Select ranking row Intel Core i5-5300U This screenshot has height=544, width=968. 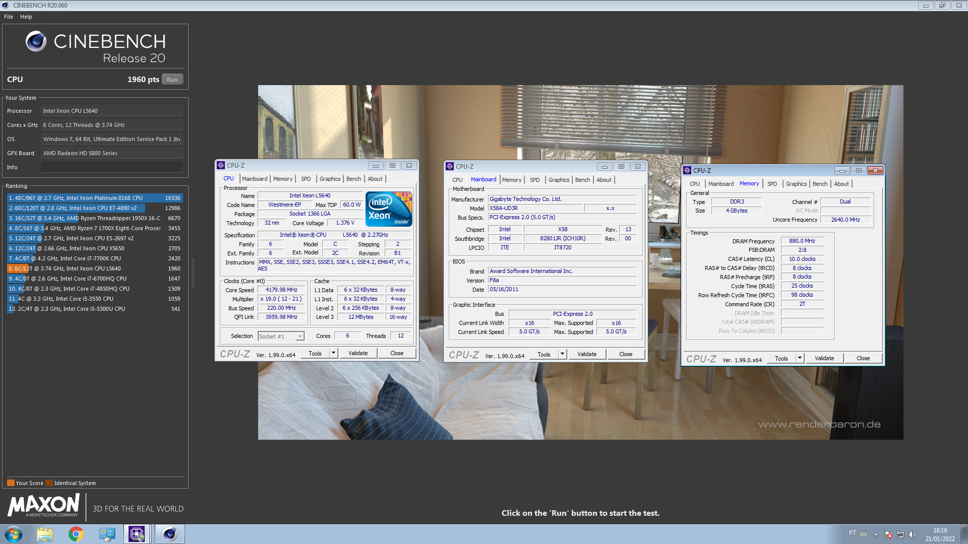[x=95, y=309]
